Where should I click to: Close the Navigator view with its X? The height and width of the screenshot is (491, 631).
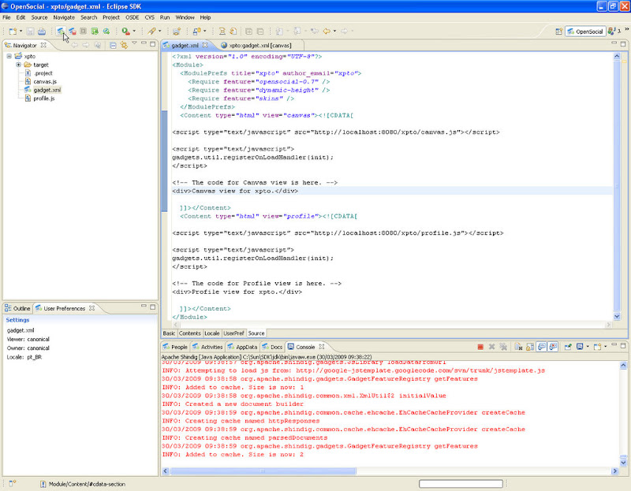point(43,46)
